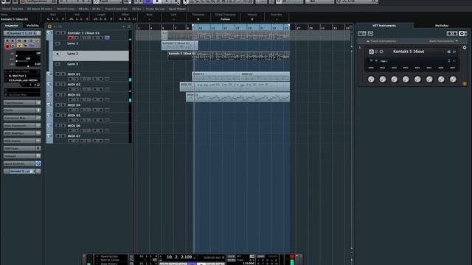
Task: Select the VST Instruments tab
Action: pyautogui.click(x=383, y=26)
